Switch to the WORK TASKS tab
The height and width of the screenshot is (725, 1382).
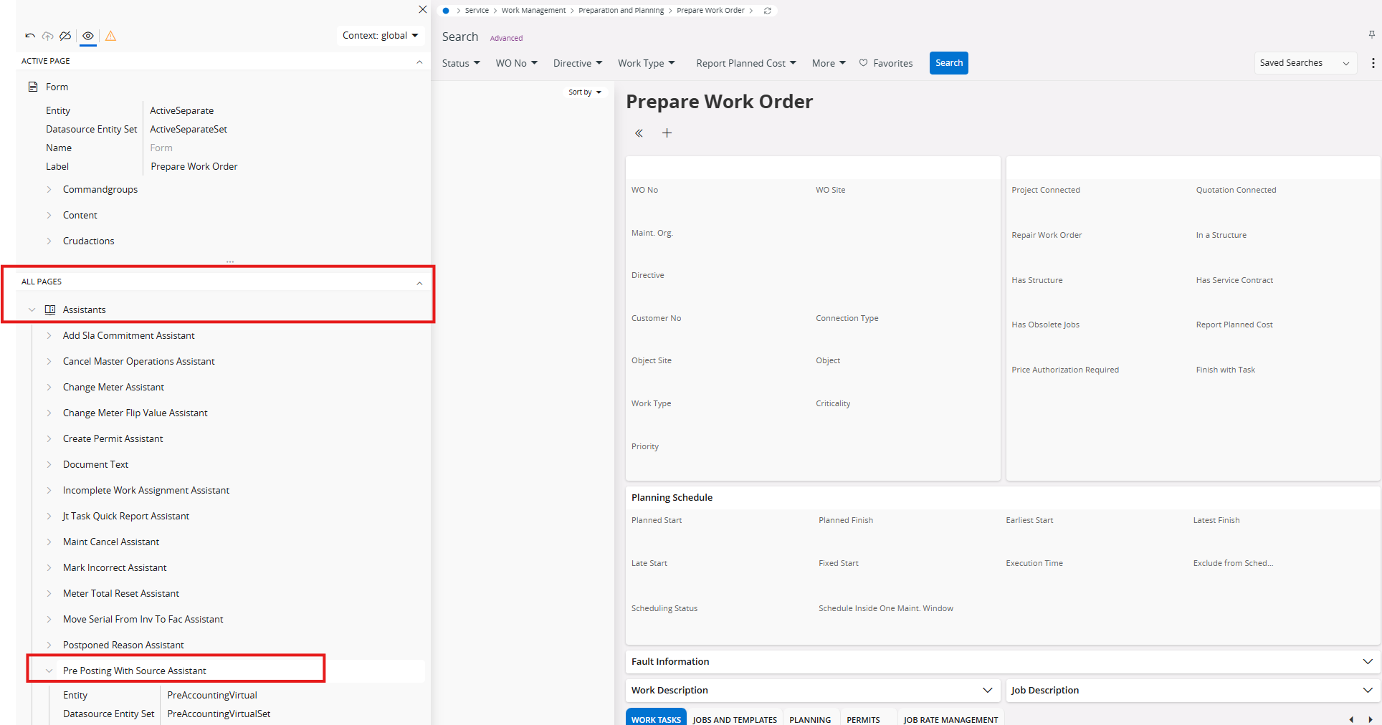656,718
